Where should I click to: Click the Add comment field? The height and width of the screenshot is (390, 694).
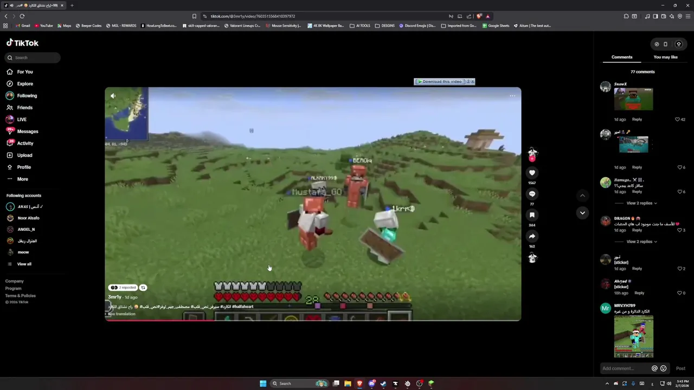[x=625, y=368]
